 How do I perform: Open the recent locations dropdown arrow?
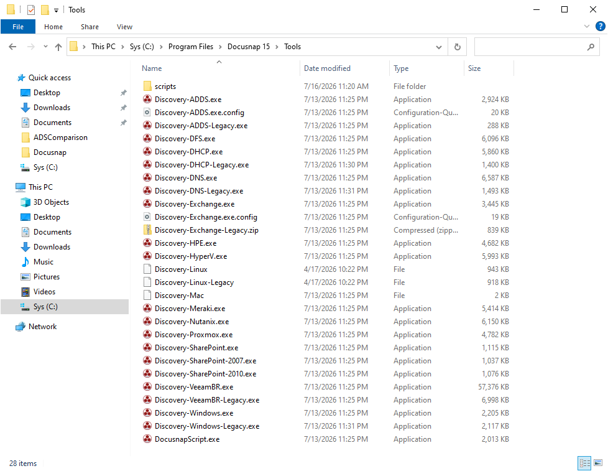[x=45, y=47]
